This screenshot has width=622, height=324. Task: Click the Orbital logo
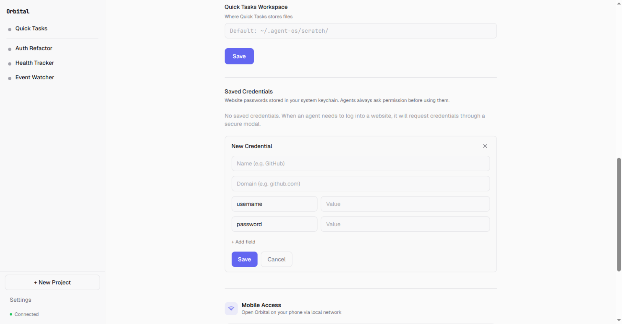click(x=17, y=11)
